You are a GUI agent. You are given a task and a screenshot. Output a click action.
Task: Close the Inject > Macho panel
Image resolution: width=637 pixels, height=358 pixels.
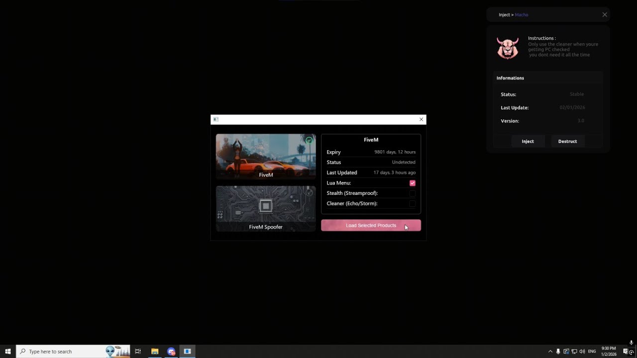605,14
